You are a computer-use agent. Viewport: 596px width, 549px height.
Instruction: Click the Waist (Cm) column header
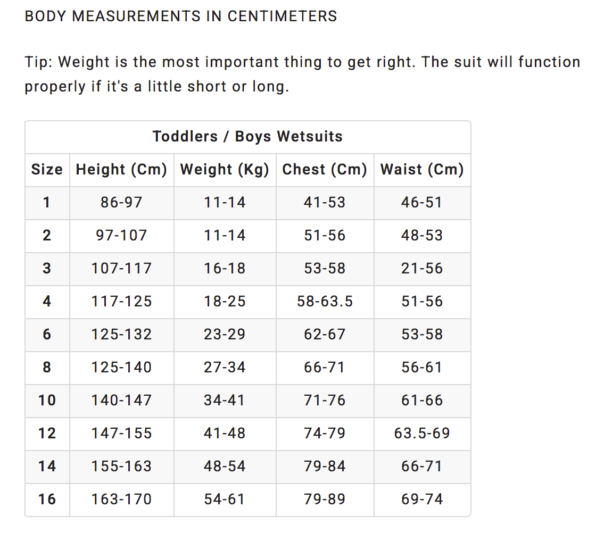click(x=422, y=170)
